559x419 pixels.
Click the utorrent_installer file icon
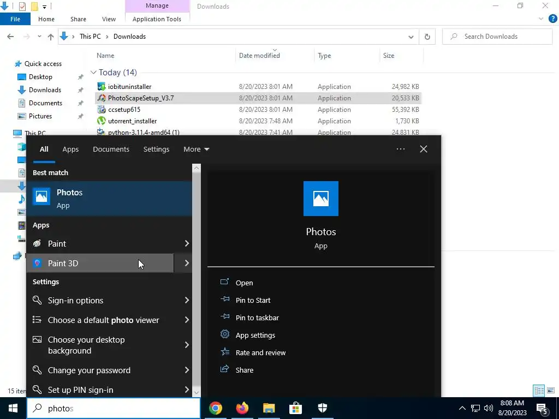tap(102, 121)
